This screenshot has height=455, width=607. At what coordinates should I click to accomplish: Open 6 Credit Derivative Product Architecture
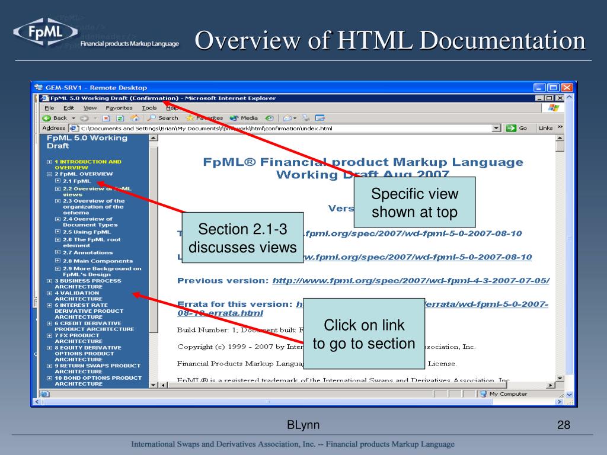click(94, 326)
